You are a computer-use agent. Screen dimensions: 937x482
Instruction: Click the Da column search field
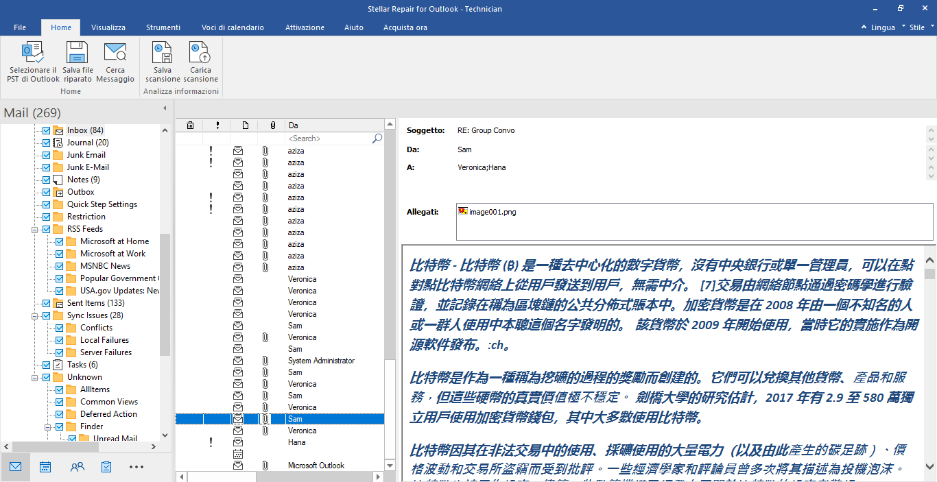pyautogui.click(x=329, y=138)
